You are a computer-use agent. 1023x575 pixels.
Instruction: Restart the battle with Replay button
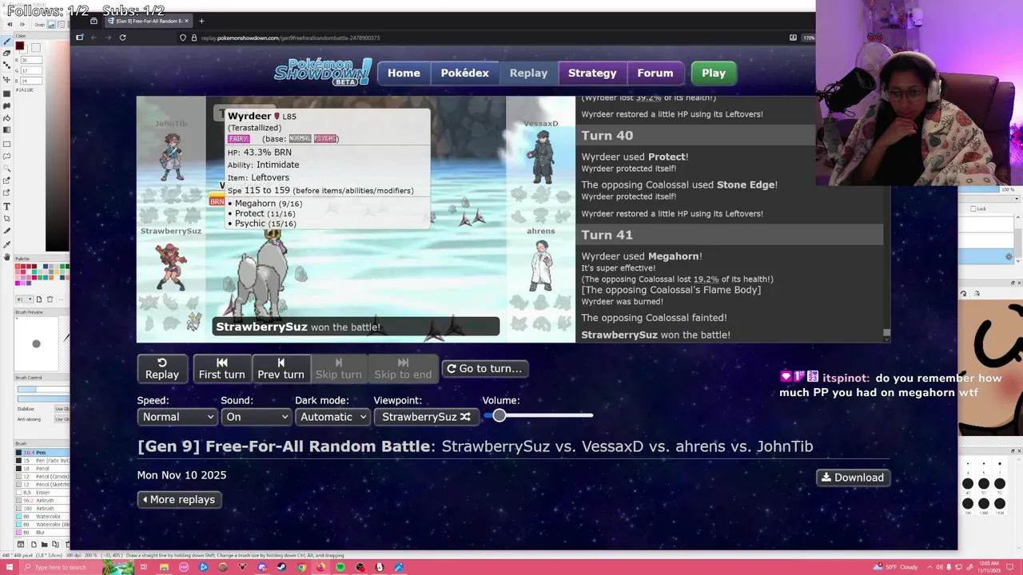(162, 368)
